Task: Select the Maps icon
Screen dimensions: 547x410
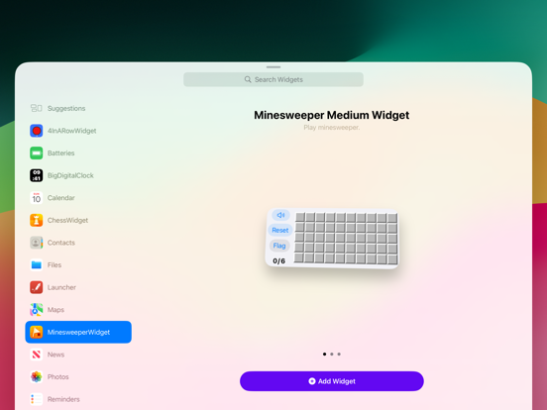Action: click(37, 310)
